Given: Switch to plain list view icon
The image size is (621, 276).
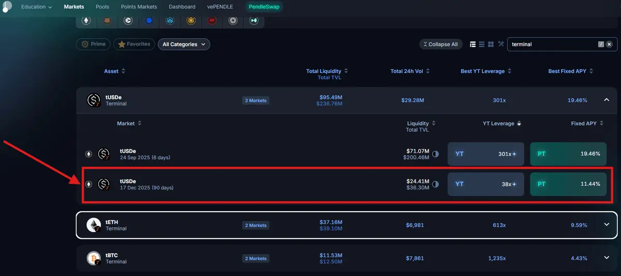Looking at the screenshot, I should [x=482, y=44].
